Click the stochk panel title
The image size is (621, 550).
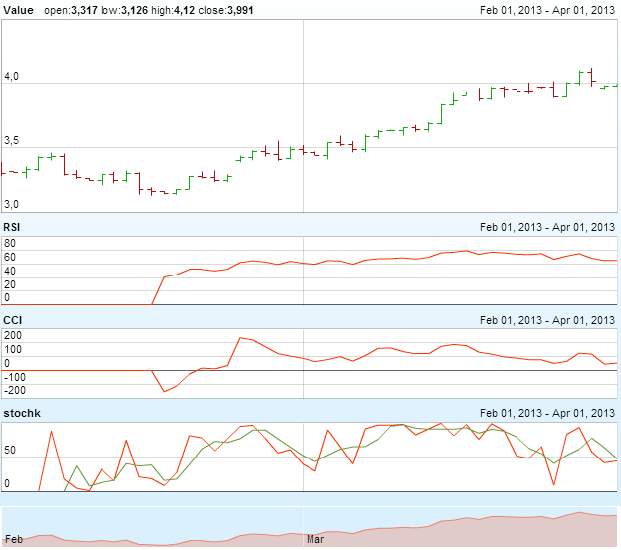(x=22, y=413)
